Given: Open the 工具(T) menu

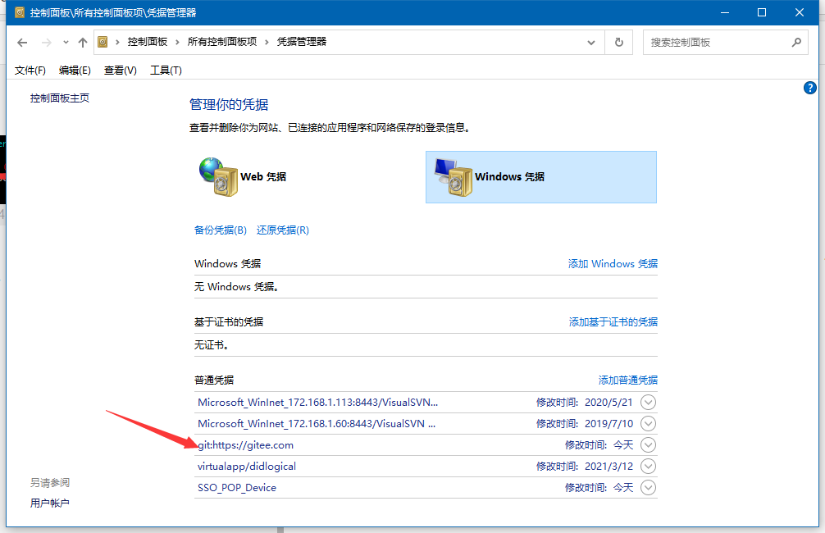Looking at the screenshot, I should pyautogui.click(x=166, y=70).
